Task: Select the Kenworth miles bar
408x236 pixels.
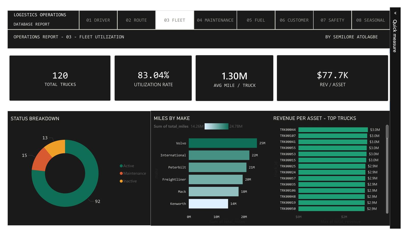Action: [x=208, y=204]
